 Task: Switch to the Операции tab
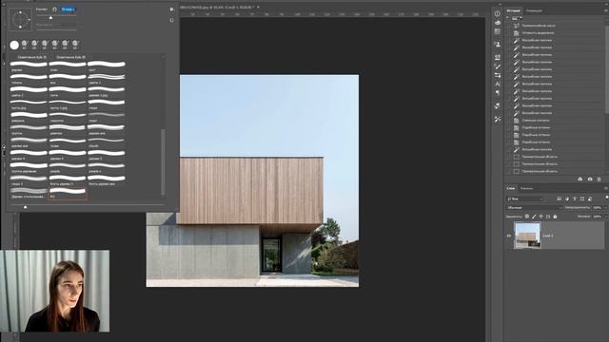[x=534, y=10]
